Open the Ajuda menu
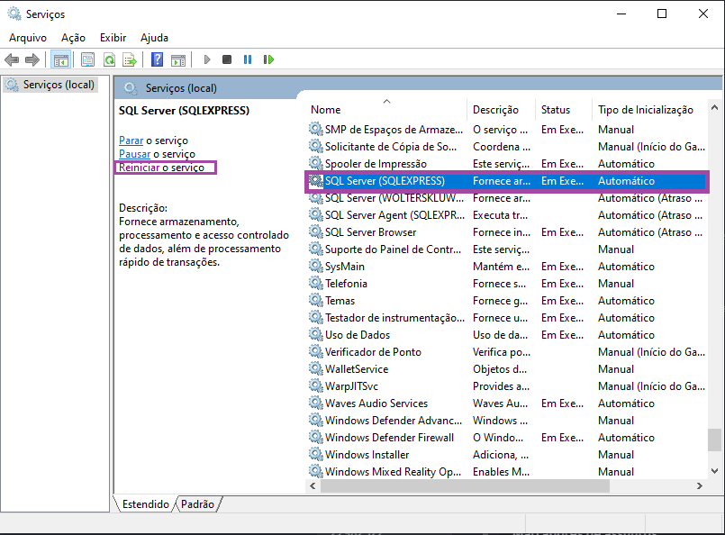This screenshot has height=535, width=725. 154,38
